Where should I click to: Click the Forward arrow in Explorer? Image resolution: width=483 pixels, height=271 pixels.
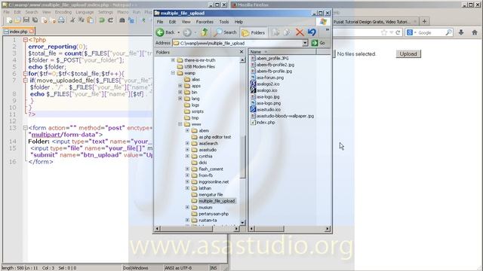(x=187, y=32)
